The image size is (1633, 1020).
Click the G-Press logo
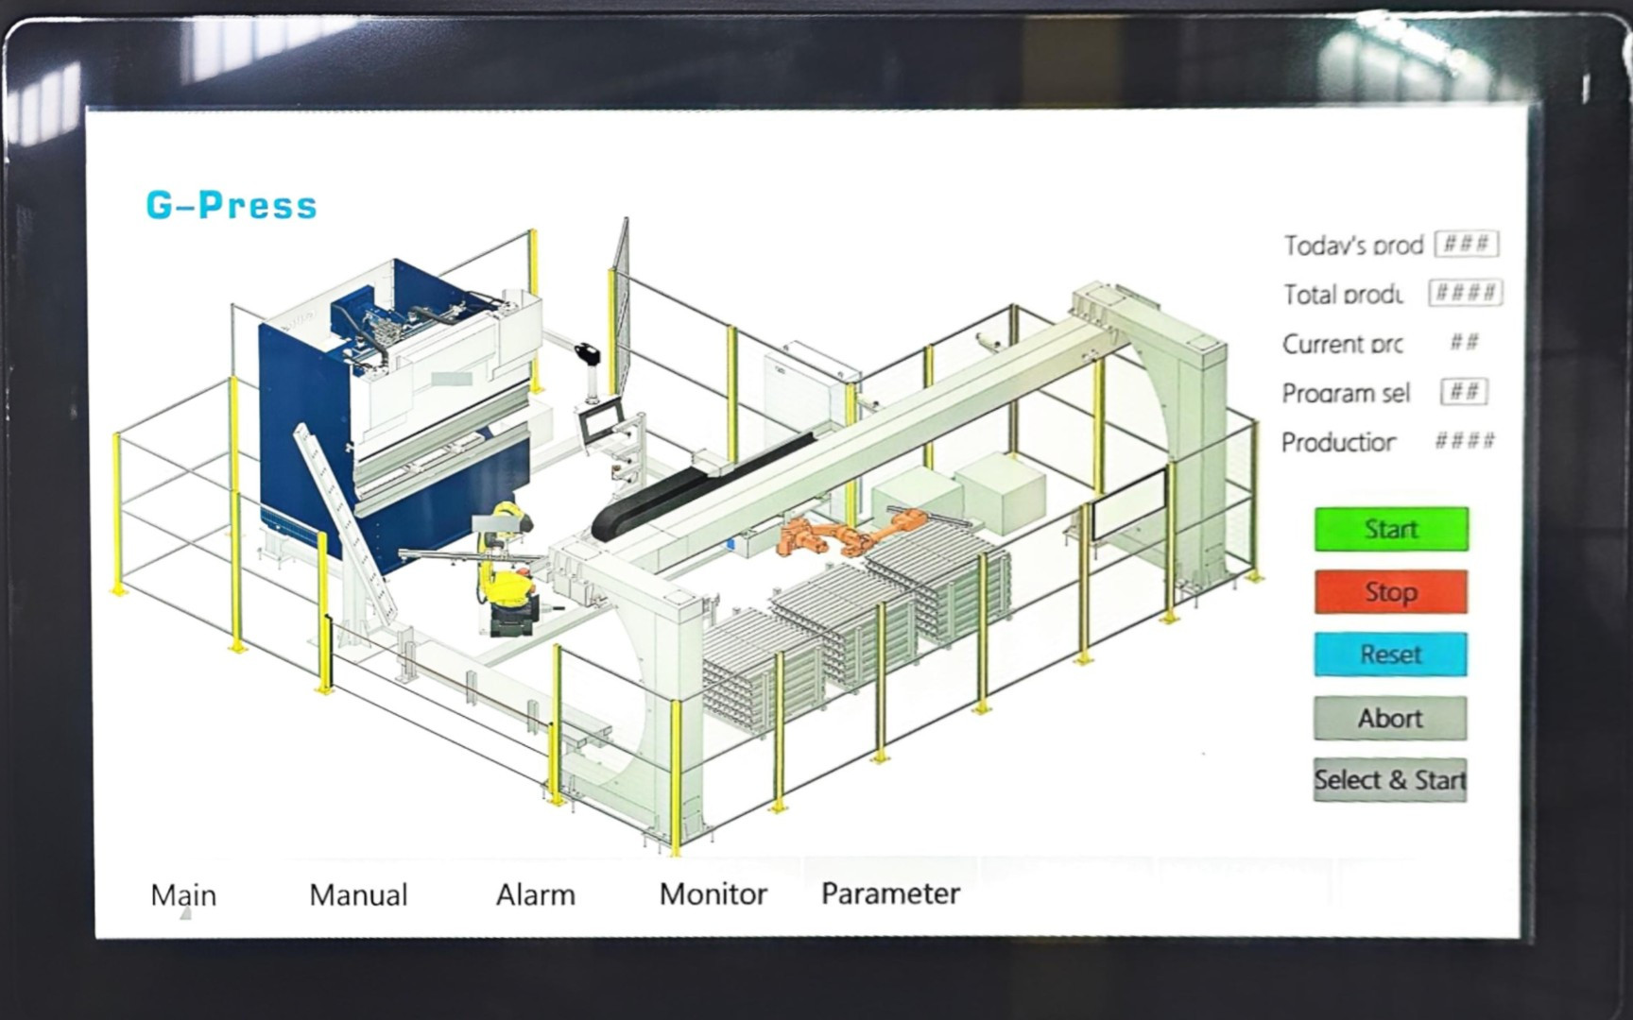click(232, 205)
